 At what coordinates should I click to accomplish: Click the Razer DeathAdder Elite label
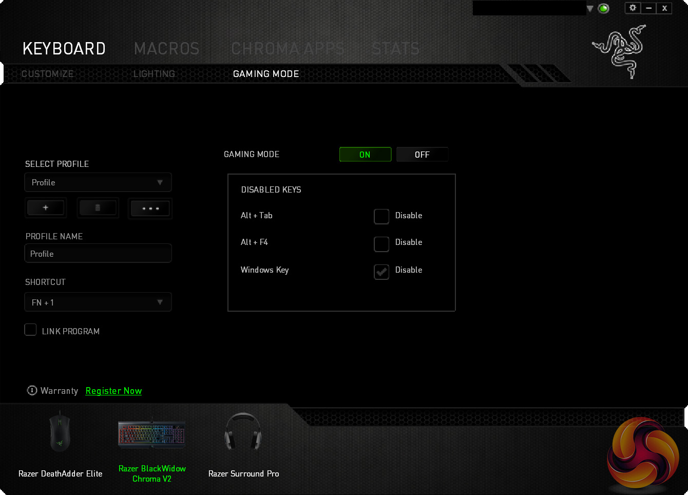(x=61, y=473)
